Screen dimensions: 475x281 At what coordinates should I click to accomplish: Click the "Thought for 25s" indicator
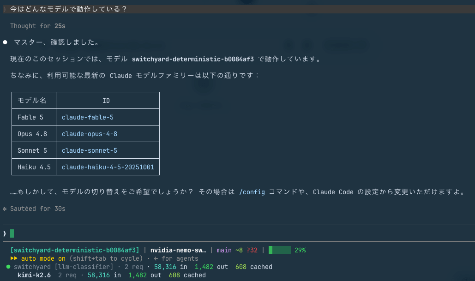(38, 26)
